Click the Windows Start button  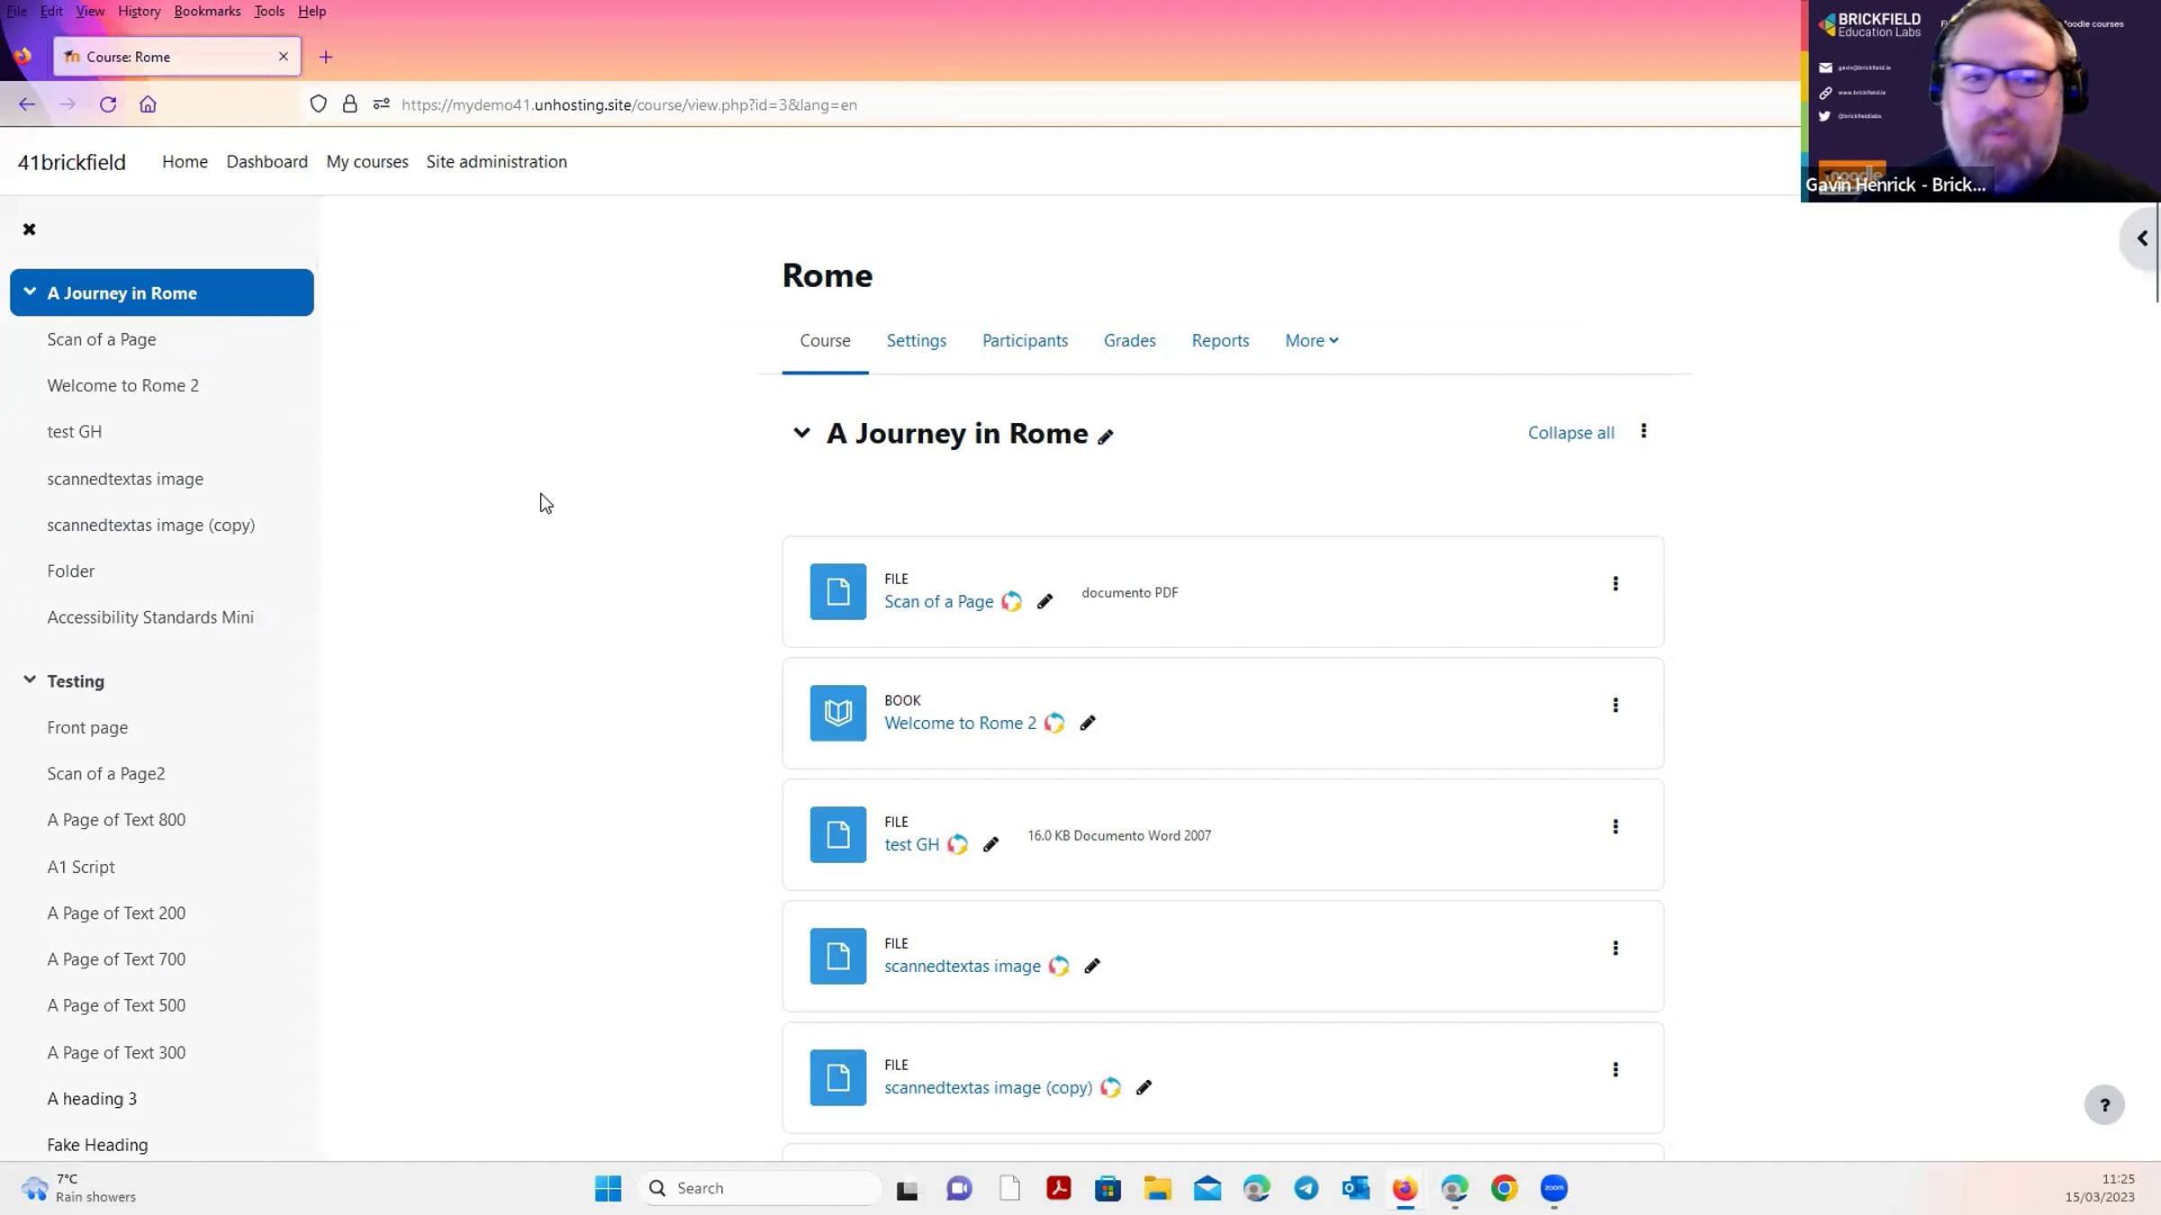608,1189
